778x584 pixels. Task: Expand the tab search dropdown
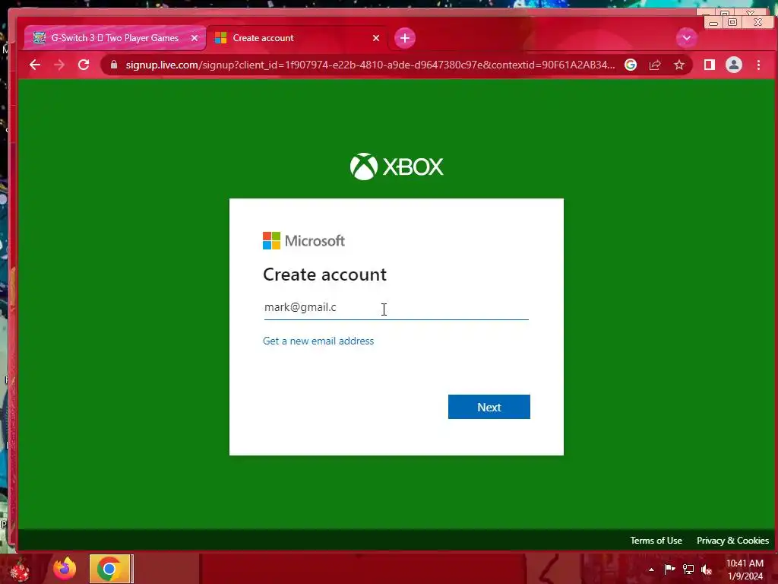(x=687, y=38)
